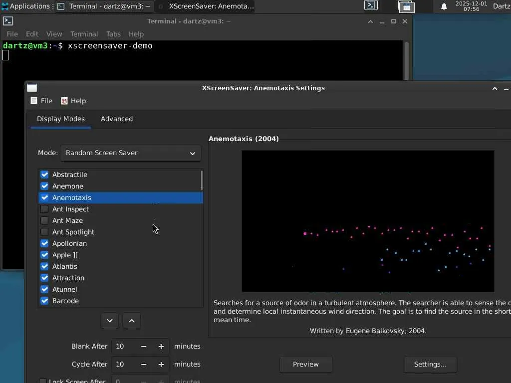
Task: Select the Ant Spotlight row text
Action: (x=73, y=232)
